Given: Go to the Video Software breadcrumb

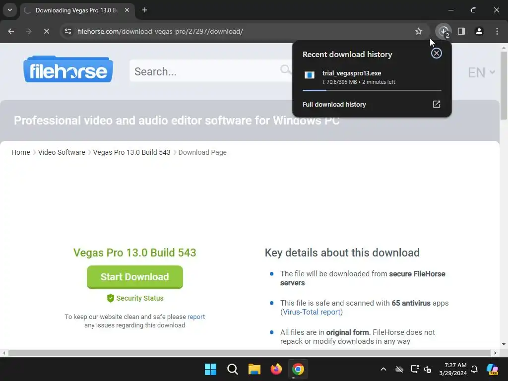Looking at the screenshot, I should (62, 152).
